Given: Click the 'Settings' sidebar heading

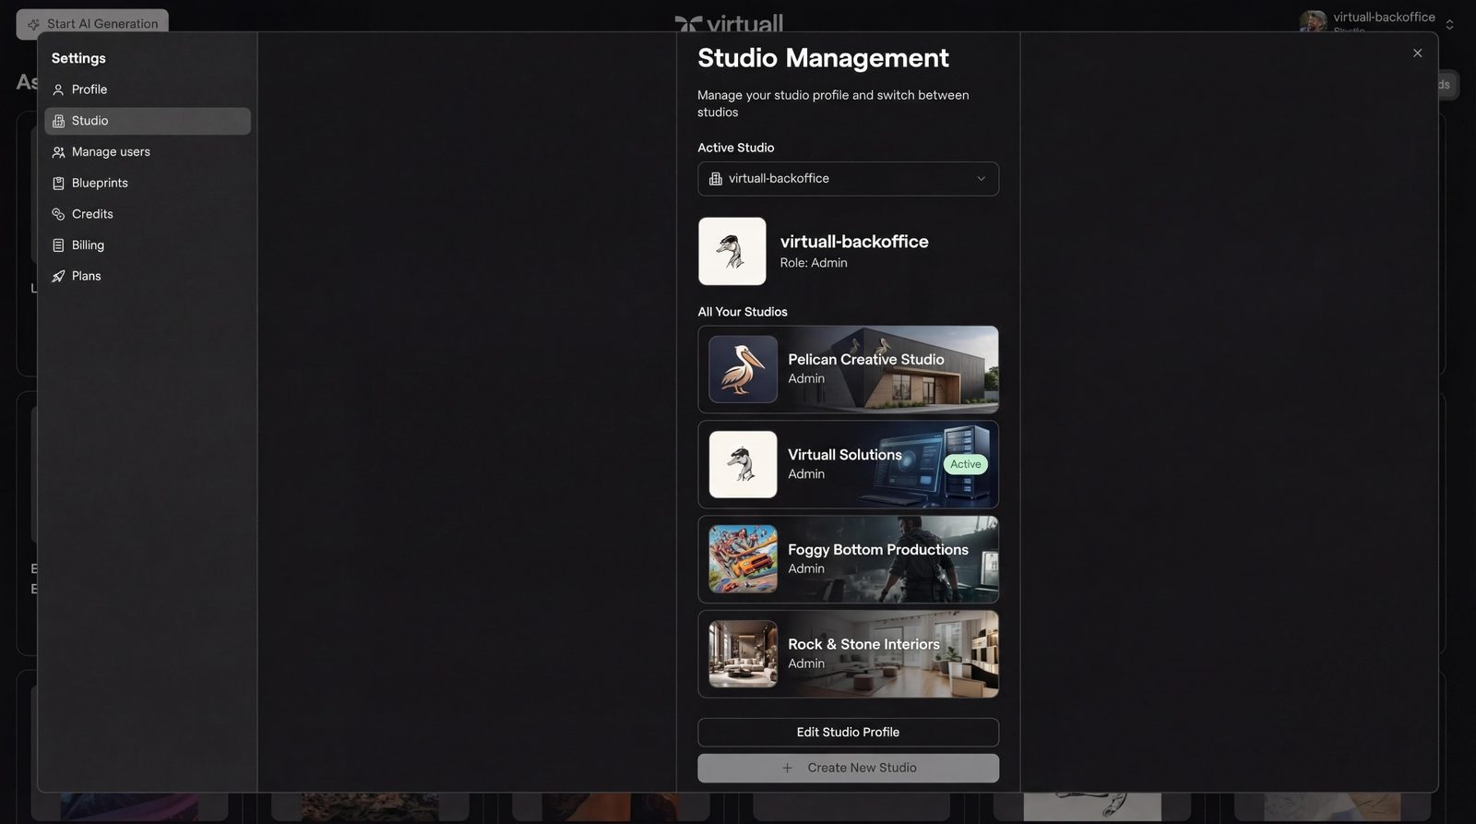Looking at the screenshot, I should point(78,58).
